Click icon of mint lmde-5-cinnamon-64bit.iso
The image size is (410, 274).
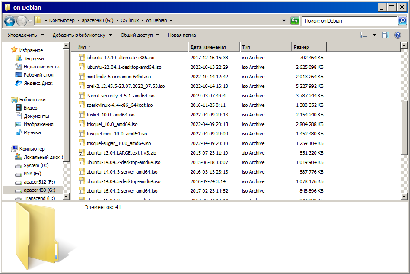(x=82, y=77)
